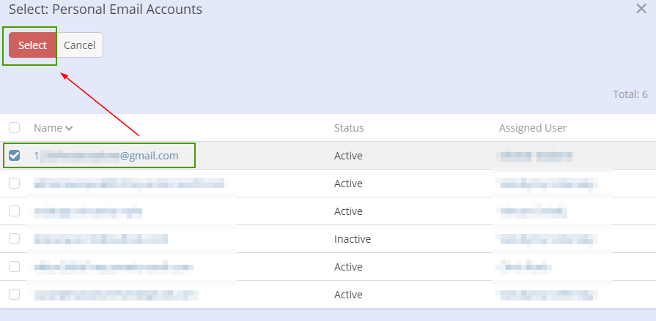656x321 pixels.
Task: Check the box for the Inactive account
Action: pos(14,239)
